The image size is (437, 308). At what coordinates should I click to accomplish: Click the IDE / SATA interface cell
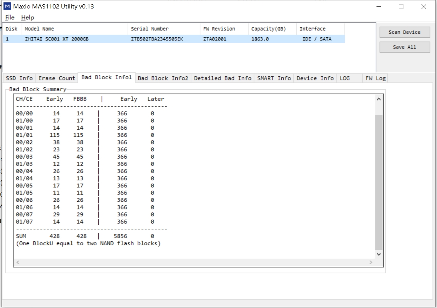(x=317, y=39)
